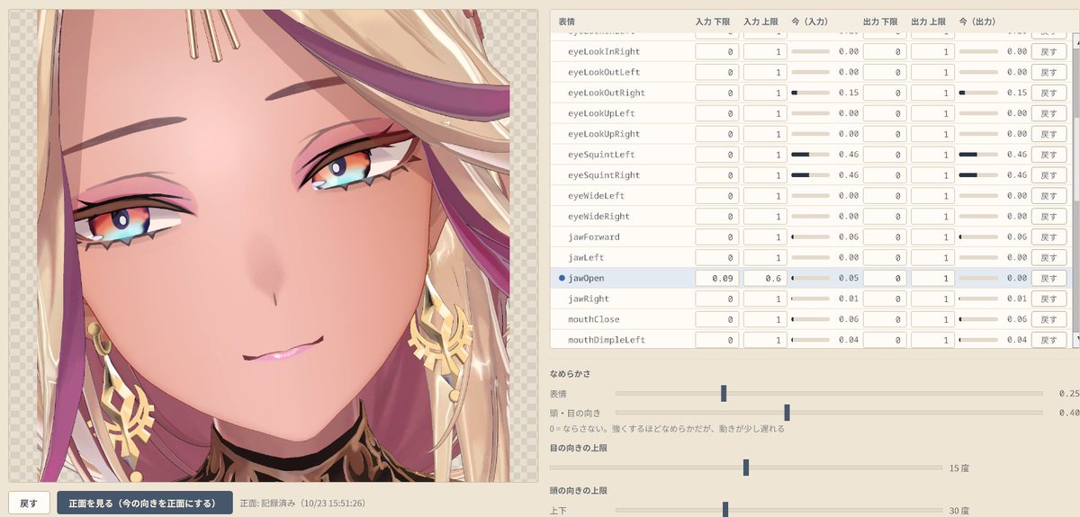Click 正面を見る (set current direction as front) button
The height and width of the screenshot is (517, 1080).
tap(145, 503)
